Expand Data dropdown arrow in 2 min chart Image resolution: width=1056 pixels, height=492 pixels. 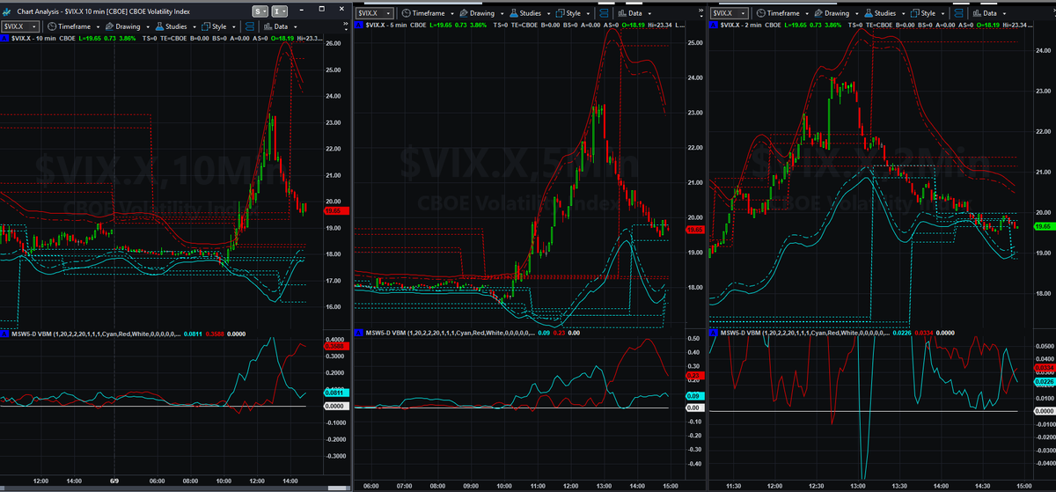click(x=1004, y=14)
